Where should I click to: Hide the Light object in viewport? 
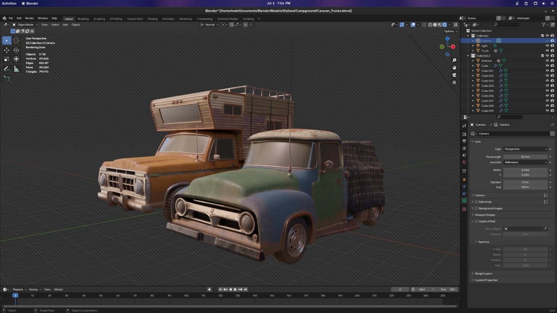click(x=547, y=45)
